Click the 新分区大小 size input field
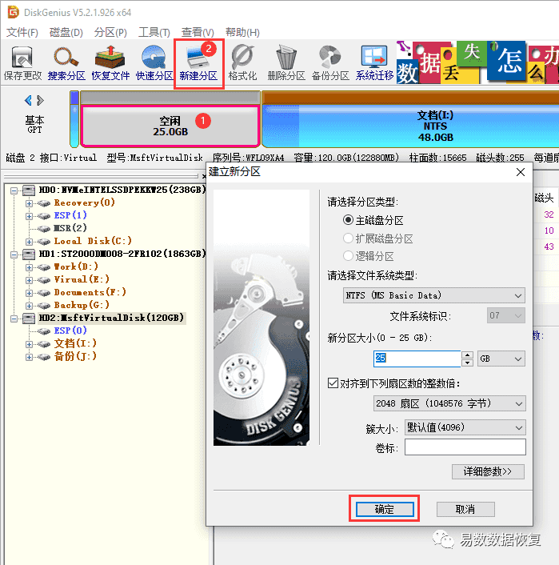The width and height of the screenshot is (559, 565). pos(417,359)
